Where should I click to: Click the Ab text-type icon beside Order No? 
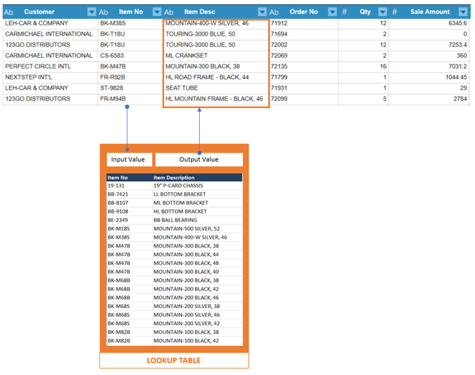(x=274, y=12)
